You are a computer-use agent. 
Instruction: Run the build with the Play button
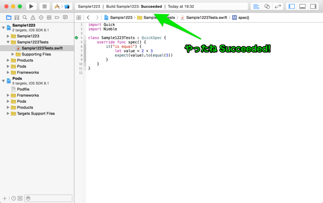click(31, 6)
